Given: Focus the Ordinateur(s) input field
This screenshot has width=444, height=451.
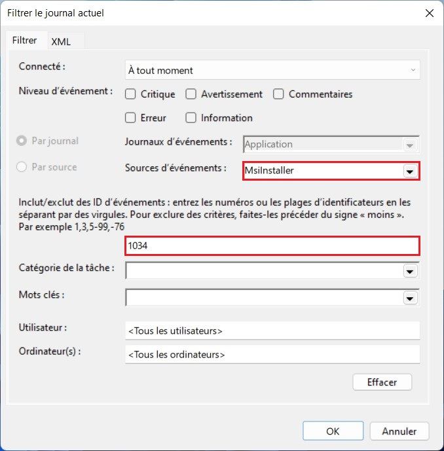Looking at the screenshot, I should pos(272,354).
